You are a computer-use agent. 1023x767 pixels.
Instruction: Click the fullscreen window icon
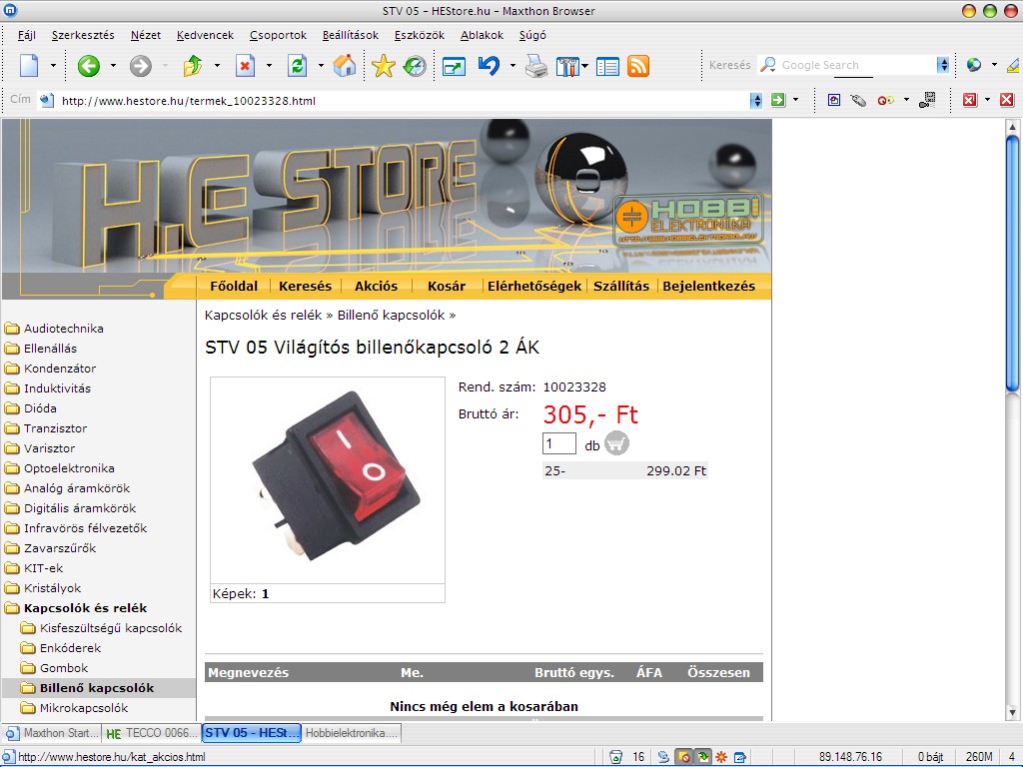click(x=454, y=66)
